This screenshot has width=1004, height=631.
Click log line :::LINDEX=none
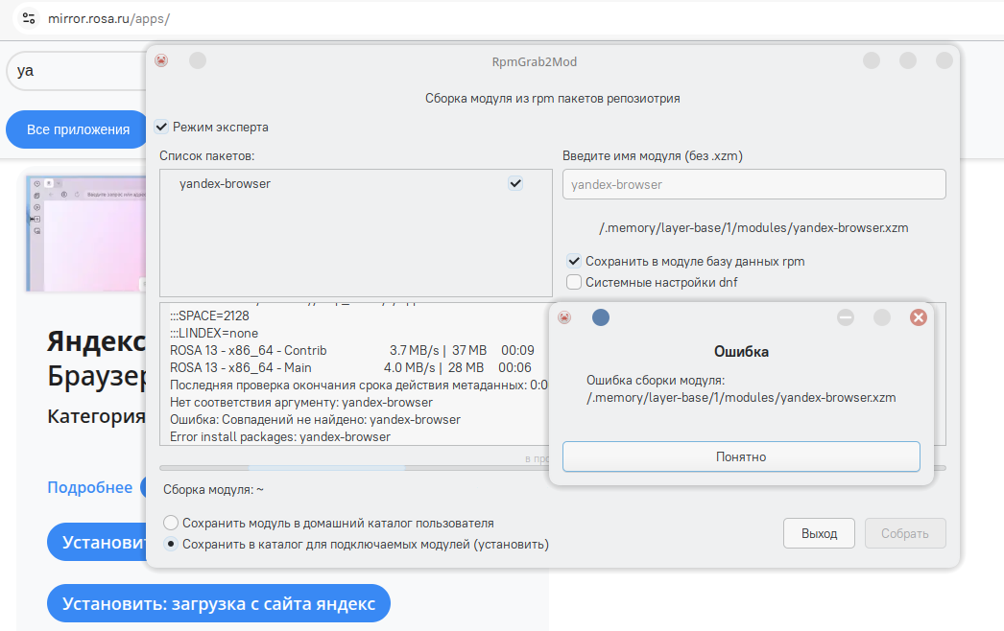214,334
